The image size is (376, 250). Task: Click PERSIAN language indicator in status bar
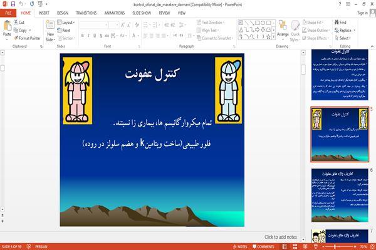click(41, 247)
